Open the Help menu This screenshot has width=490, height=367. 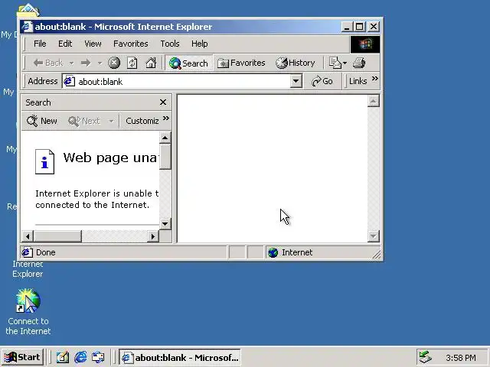(199, 44)
